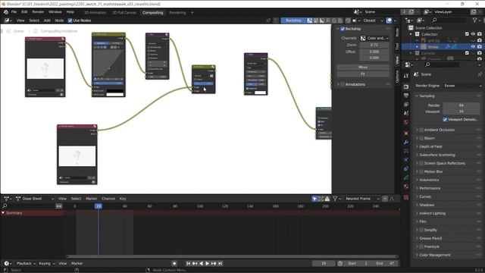
Task: Toggle visibility eye of Stroke object
Action: (x=473, y=47)
